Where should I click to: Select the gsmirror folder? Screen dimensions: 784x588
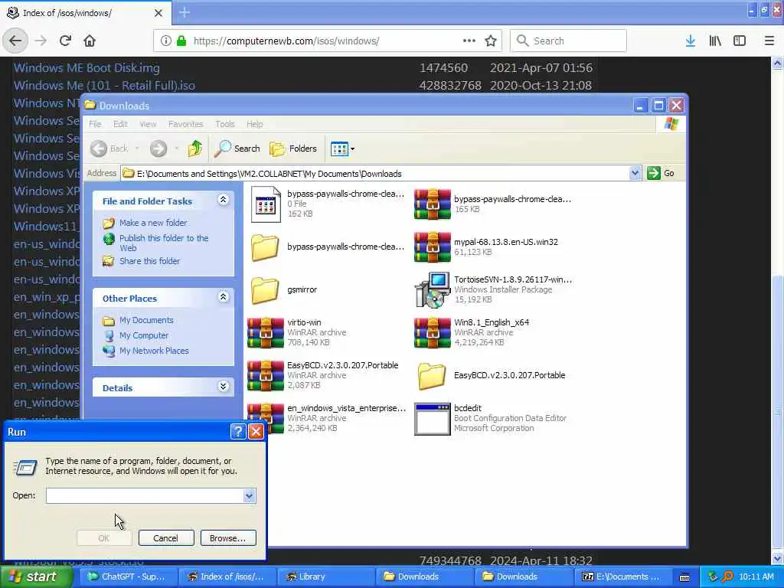pos(284,289)
